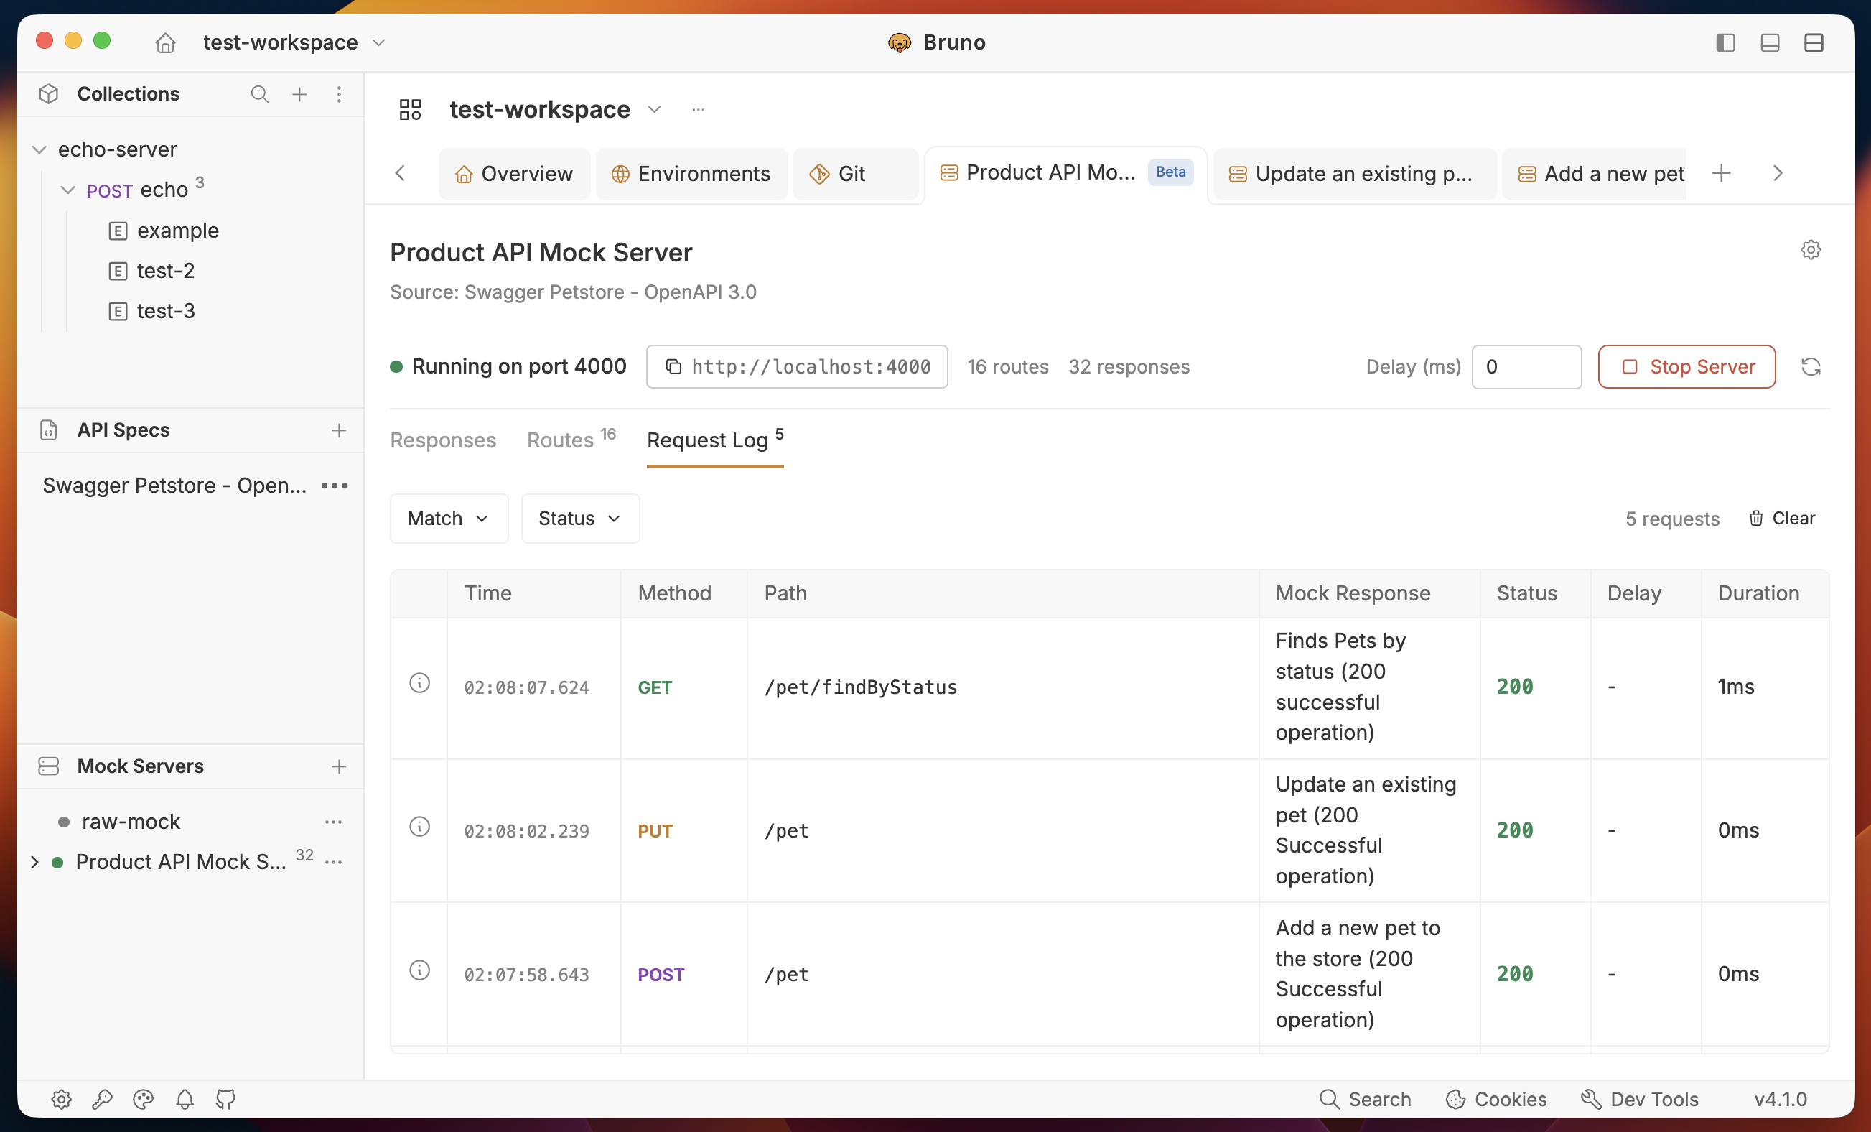Image resolution: width=1871 pixels, height=1132 pixels.
Task: Add a new API Spec
Action: (339, 431)
